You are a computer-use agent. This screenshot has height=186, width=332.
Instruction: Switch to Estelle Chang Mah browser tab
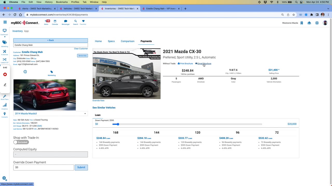coord(160,9)
